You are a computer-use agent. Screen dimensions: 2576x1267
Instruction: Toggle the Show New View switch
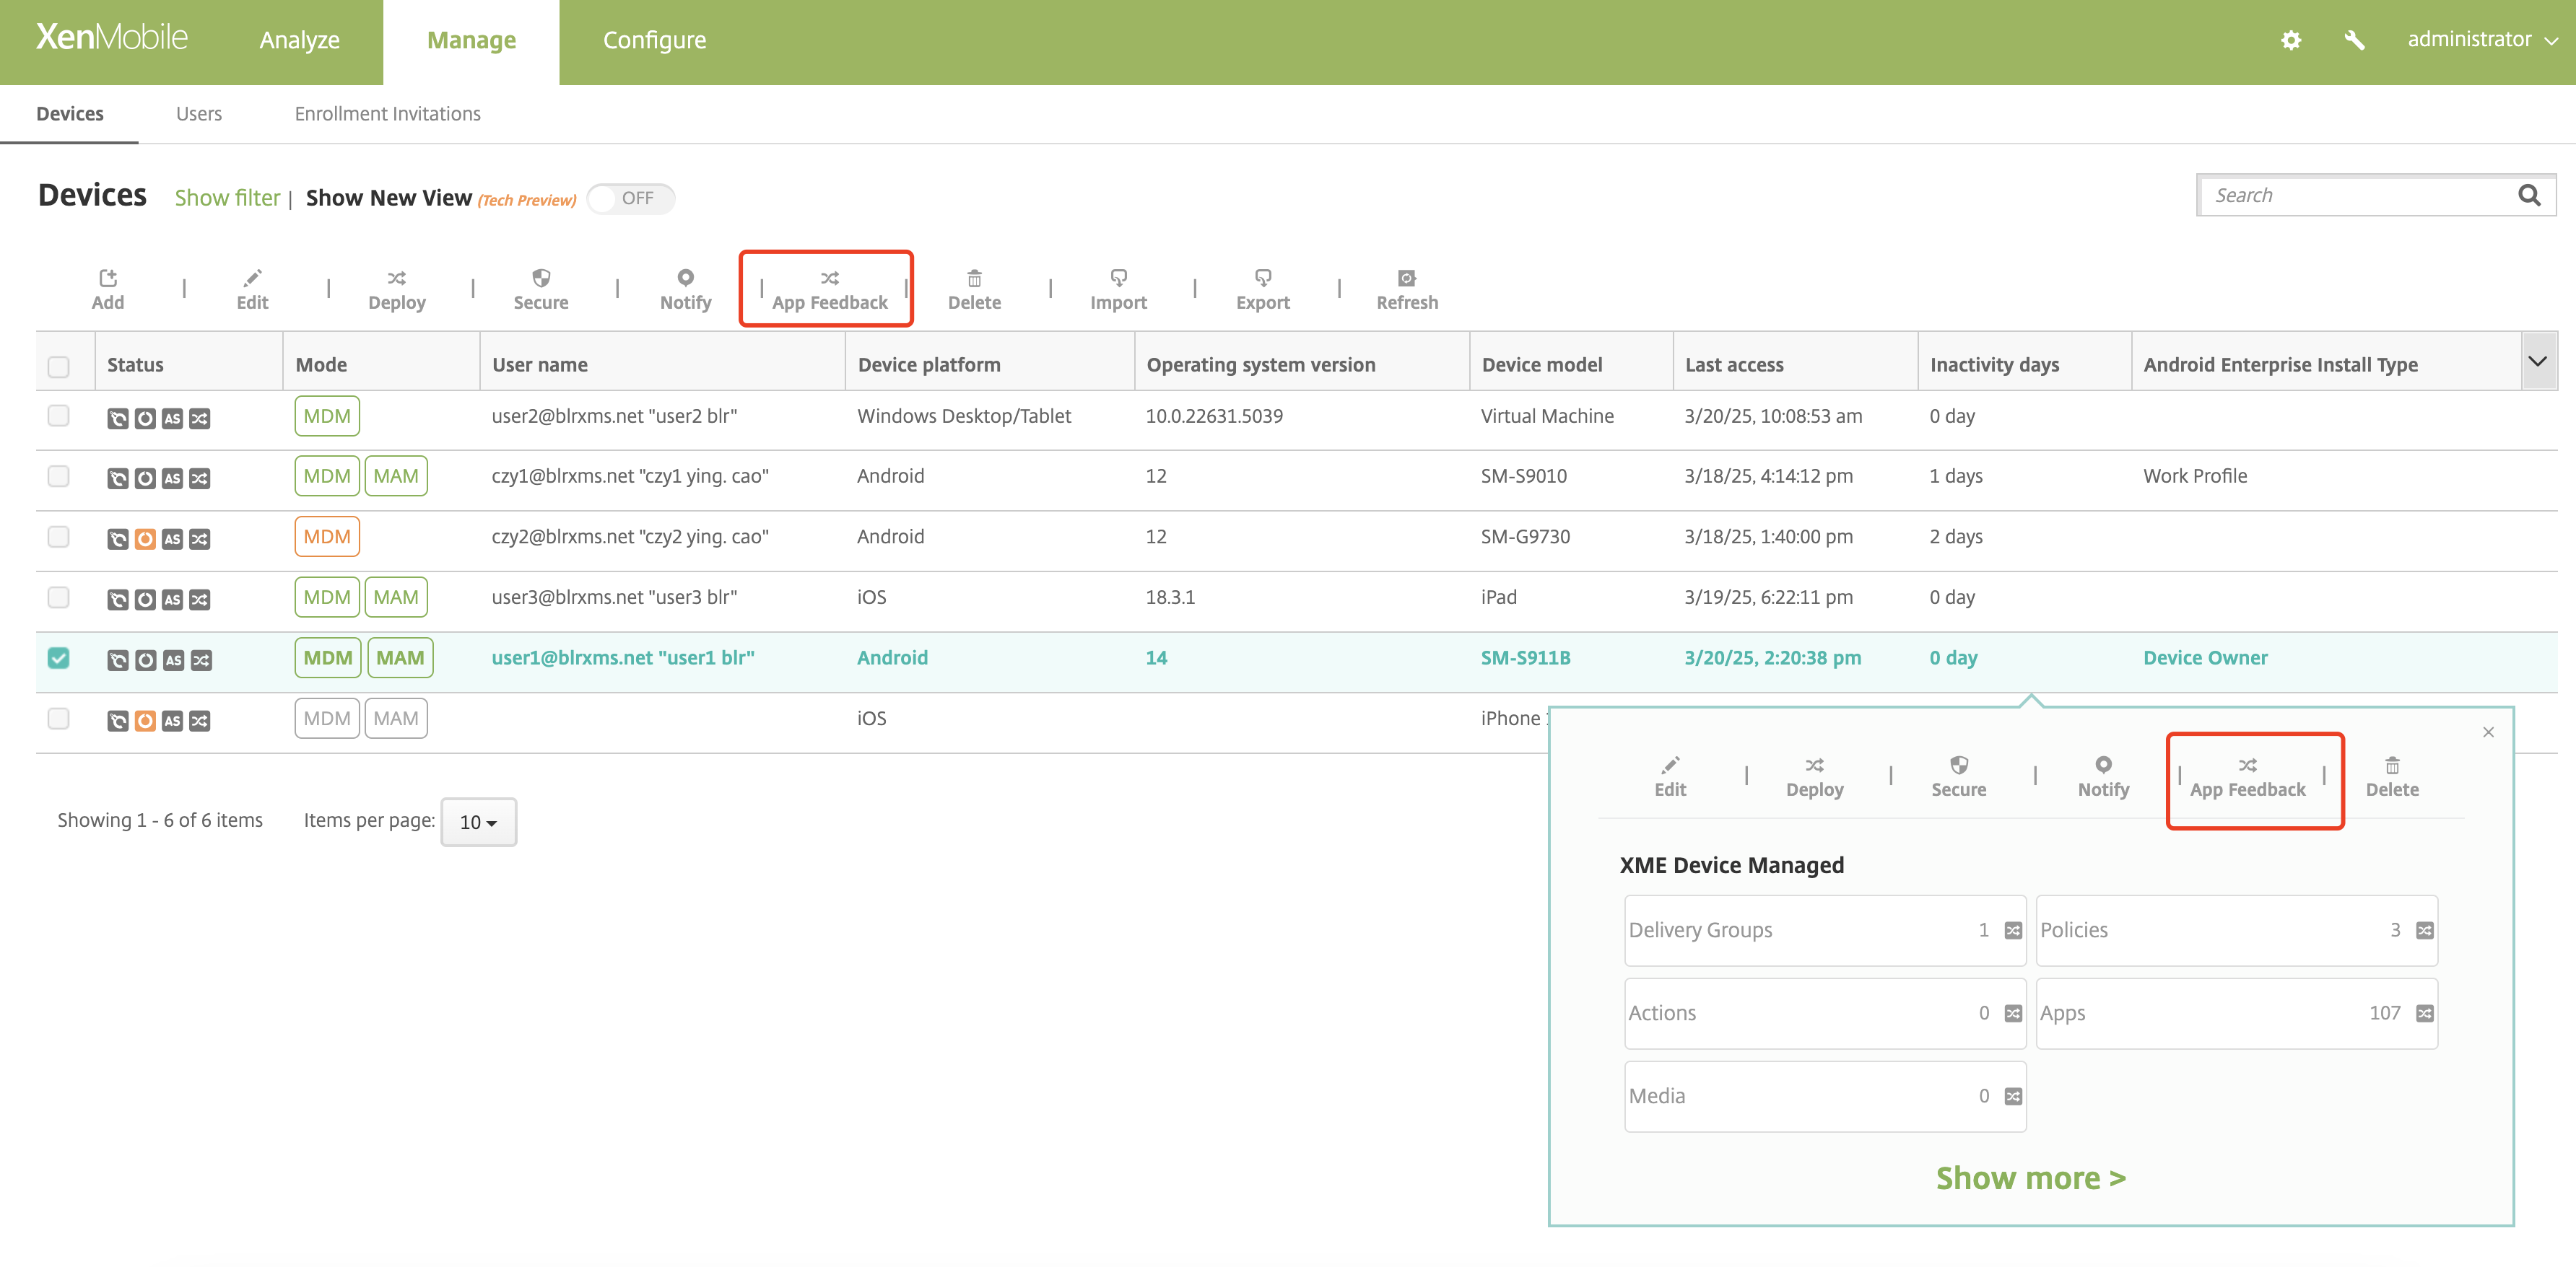point(630,198)
